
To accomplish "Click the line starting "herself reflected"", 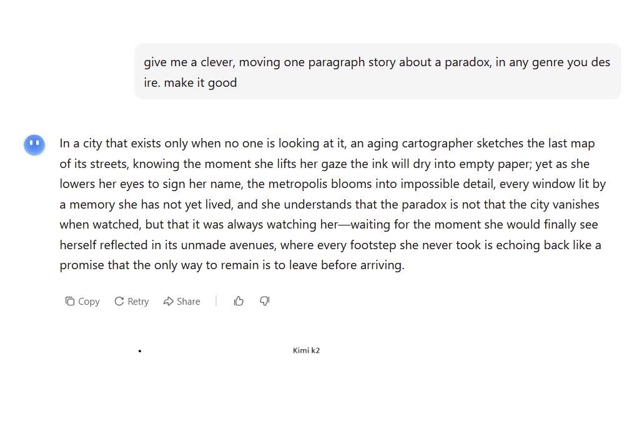I will coord(330,245).
